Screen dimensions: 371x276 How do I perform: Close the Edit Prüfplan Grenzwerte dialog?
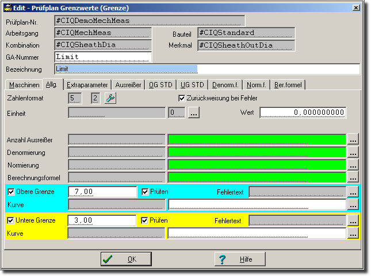[x=356, y=8]
